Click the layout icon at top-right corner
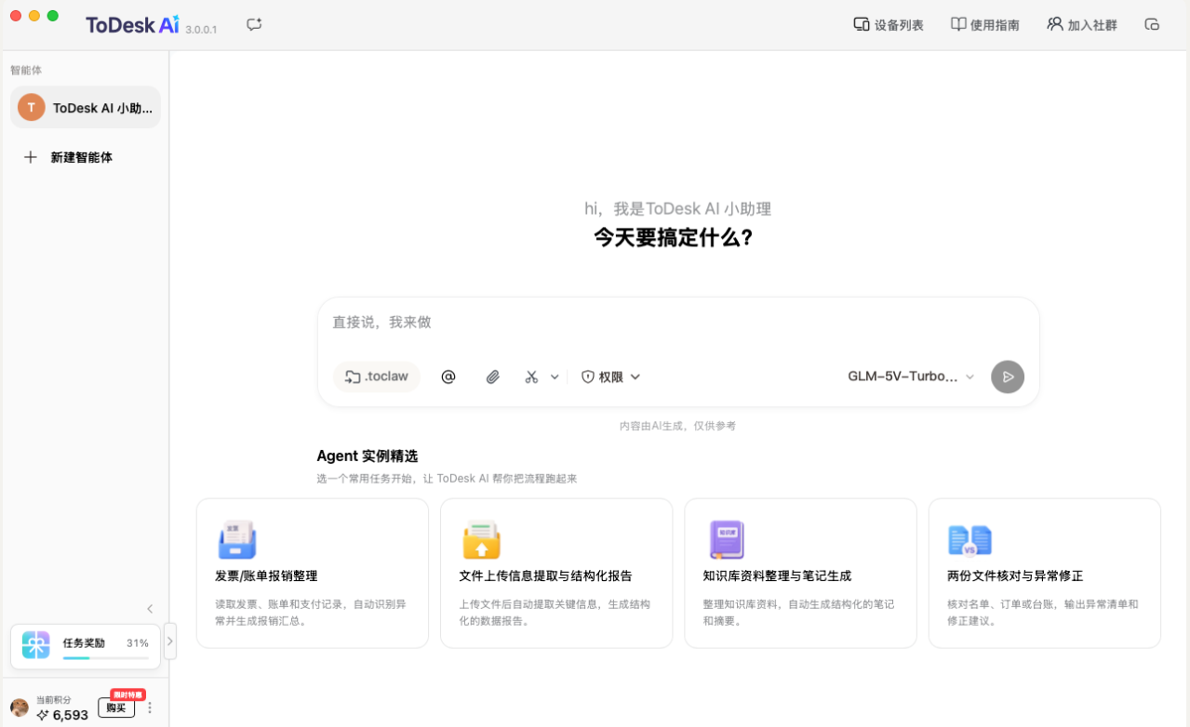This screenshot has height=727, width=1190. click(1152, 25)
